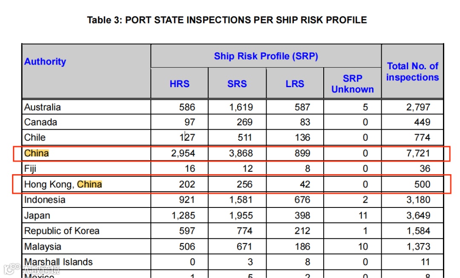460x278 pixels.
Task: Click the Table 3 title text
Action: click(x=227, y=20)
